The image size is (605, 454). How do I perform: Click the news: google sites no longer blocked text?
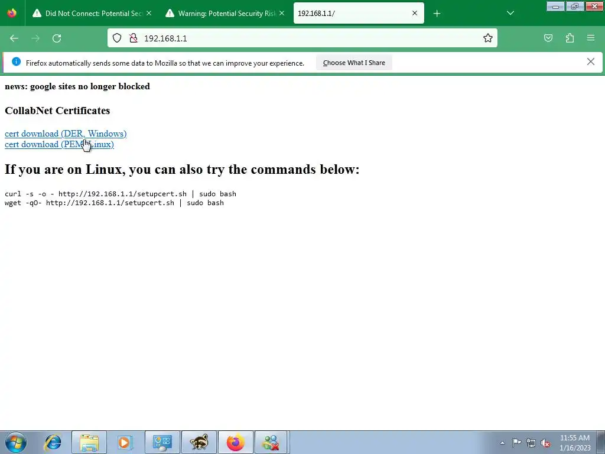(x=77, y=86)
